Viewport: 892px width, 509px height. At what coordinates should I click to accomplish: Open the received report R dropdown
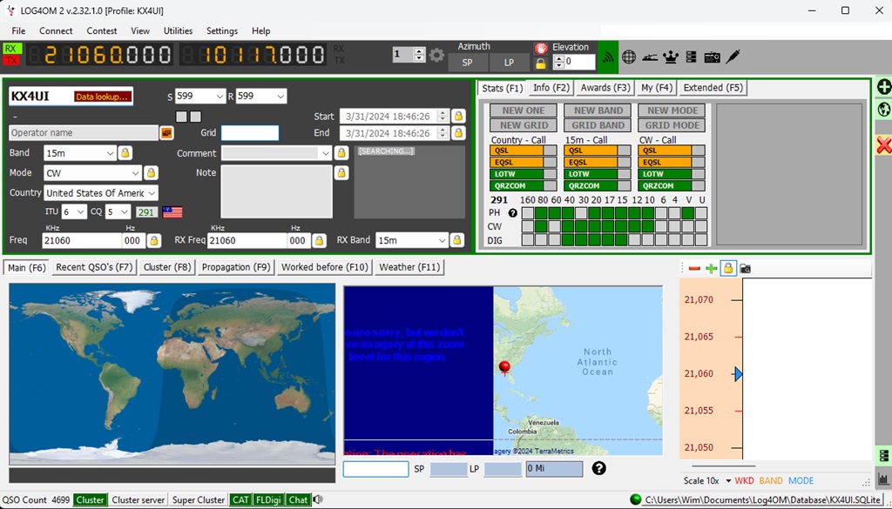tap(280, 97)
